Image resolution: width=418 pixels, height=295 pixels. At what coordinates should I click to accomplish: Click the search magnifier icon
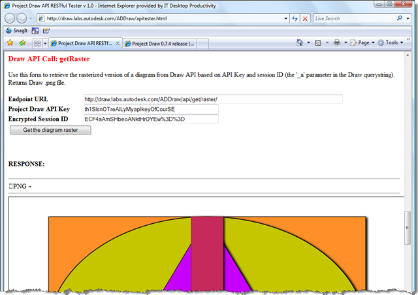[399, 19]
